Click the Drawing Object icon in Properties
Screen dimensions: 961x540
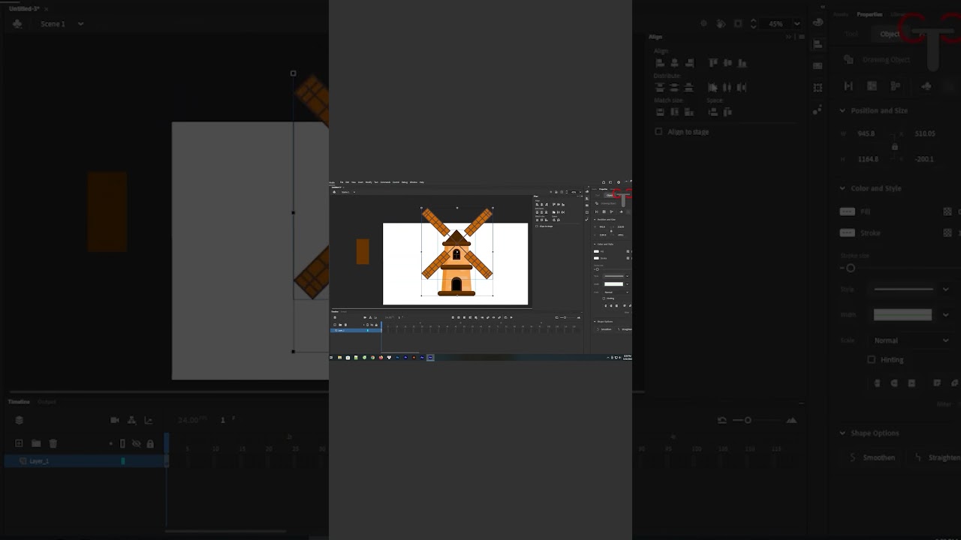848,59
